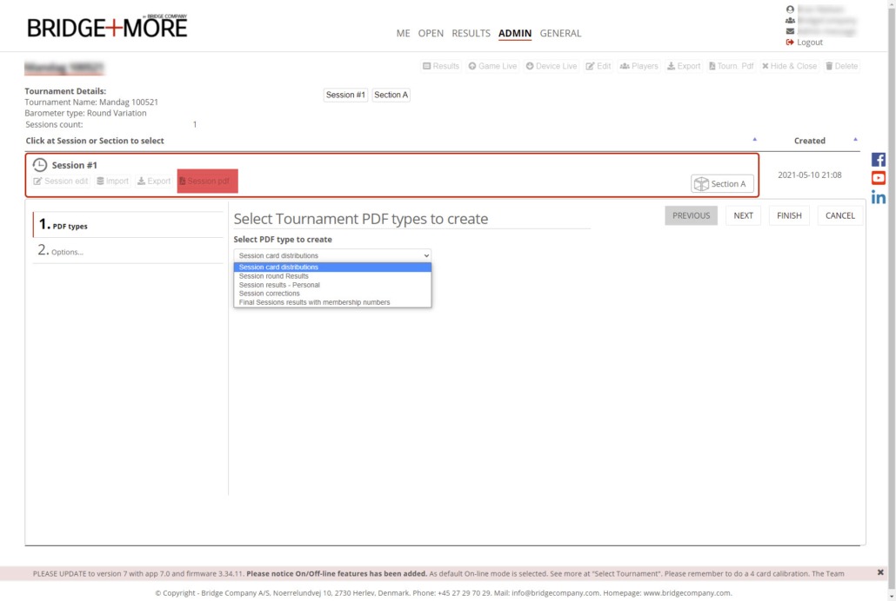This screenshot has width=896, height=601.
Task: Log out using the Logout link
Action: 809,43
